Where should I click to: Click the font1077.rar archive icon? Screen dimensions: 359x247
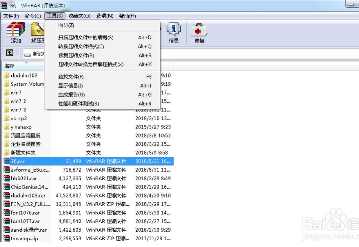[x=7, y=221]
